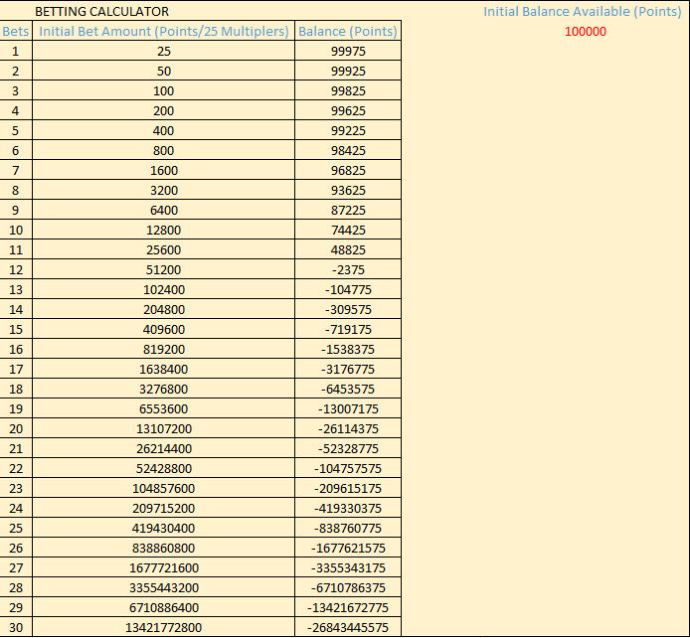Click bet amount cell 1600
Viewport: 690px width, 638px height.
(164, 170)
